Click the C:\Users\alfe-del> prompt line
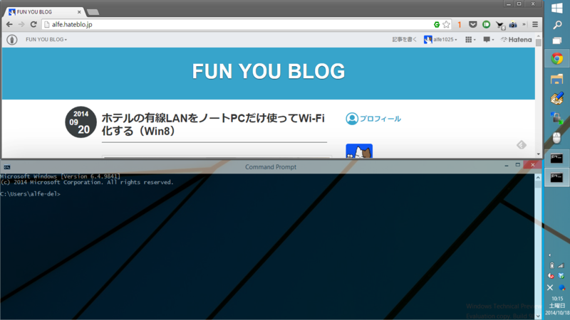Image resolution: width=570 pixels, height=320 pixels. (x=30, y=194)
